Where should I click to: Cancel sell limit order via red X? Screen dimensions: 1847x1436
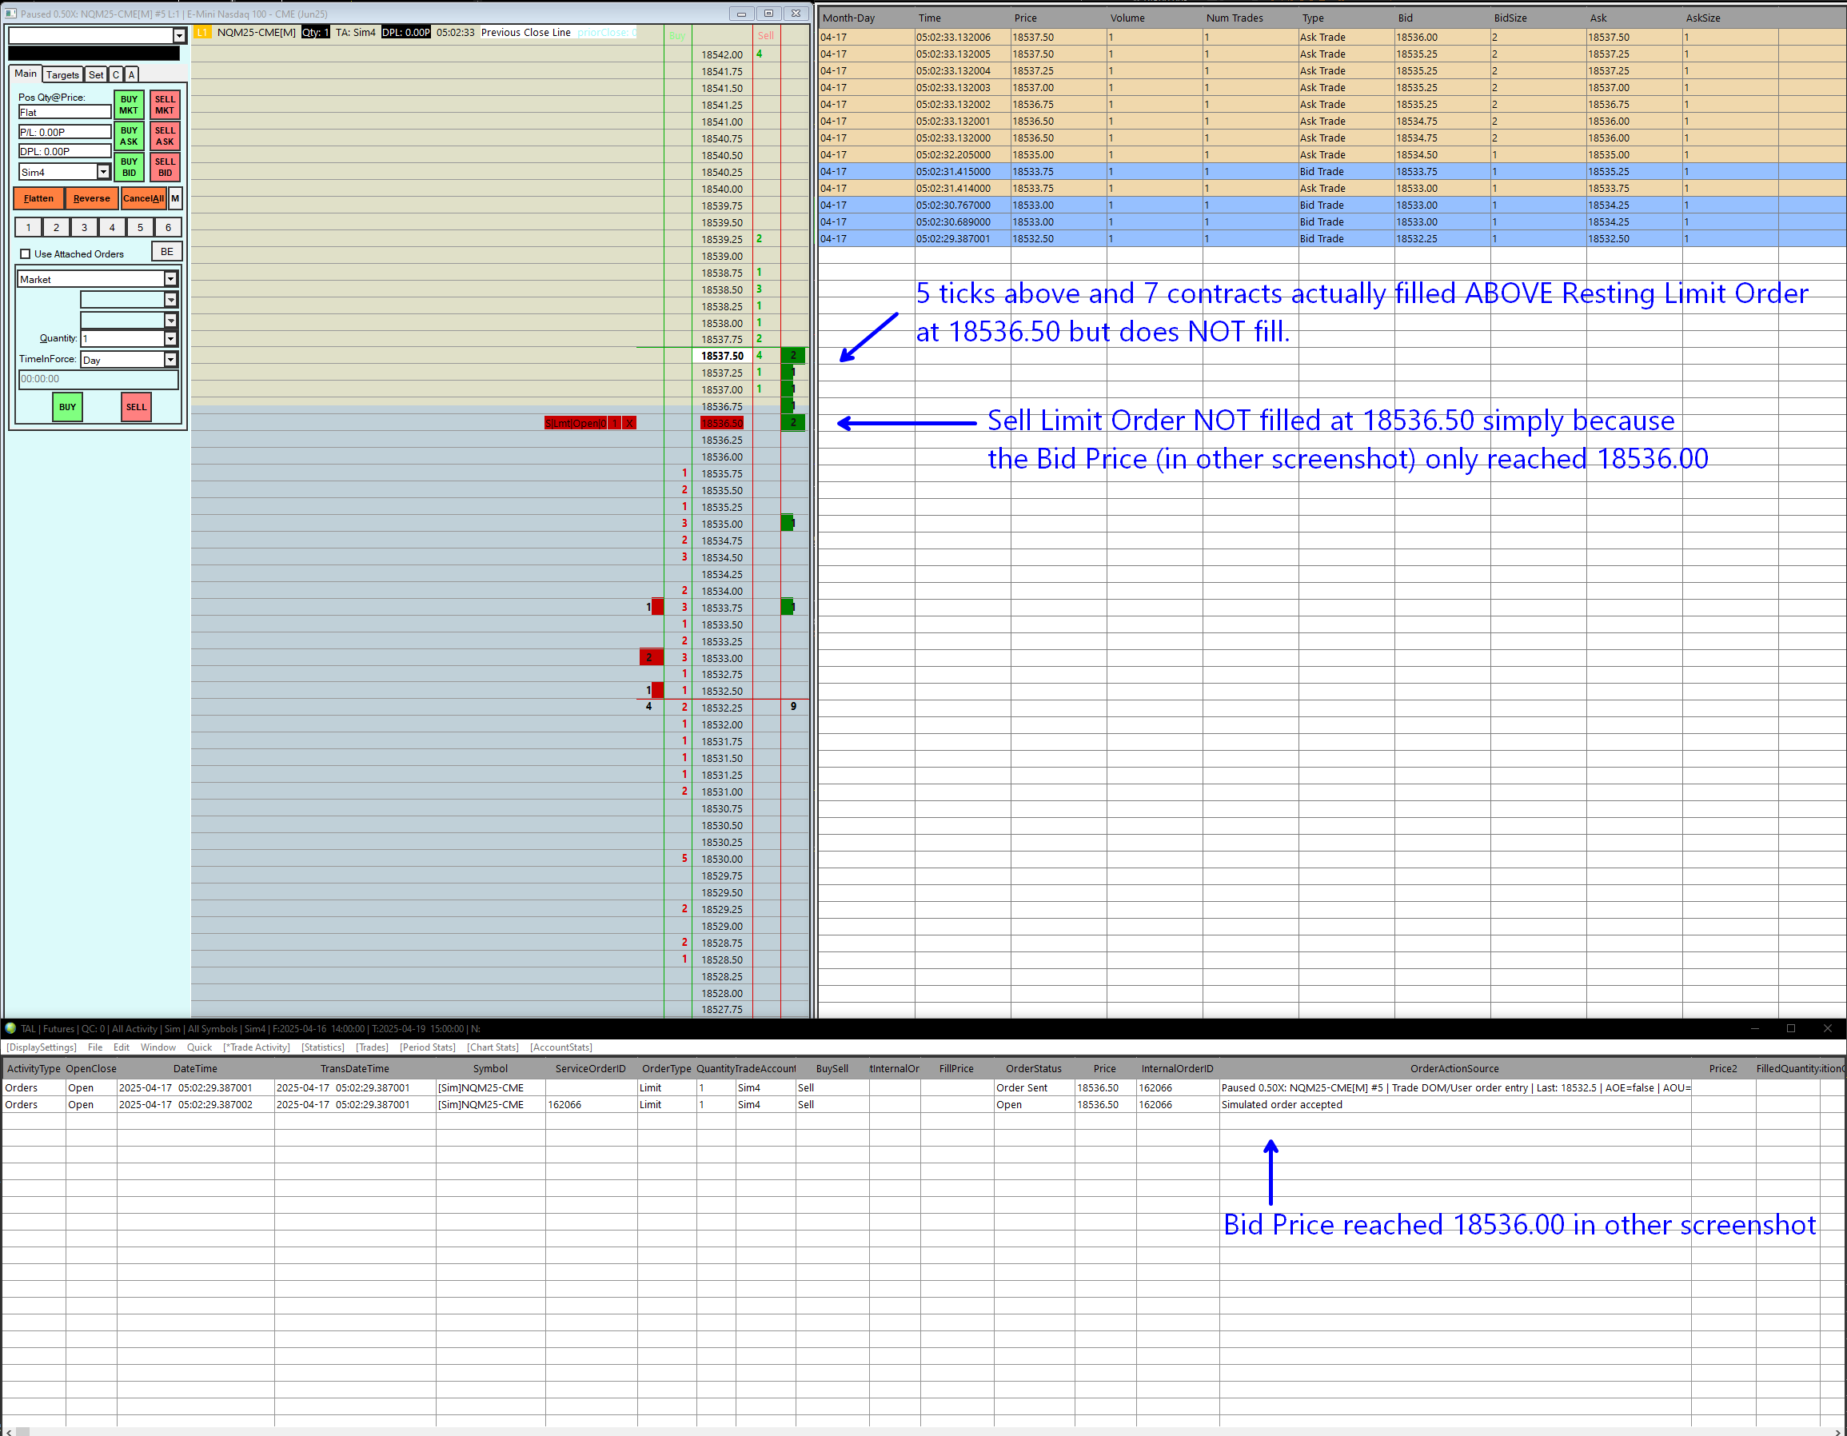pyautogui.click(x=629, y=423)
